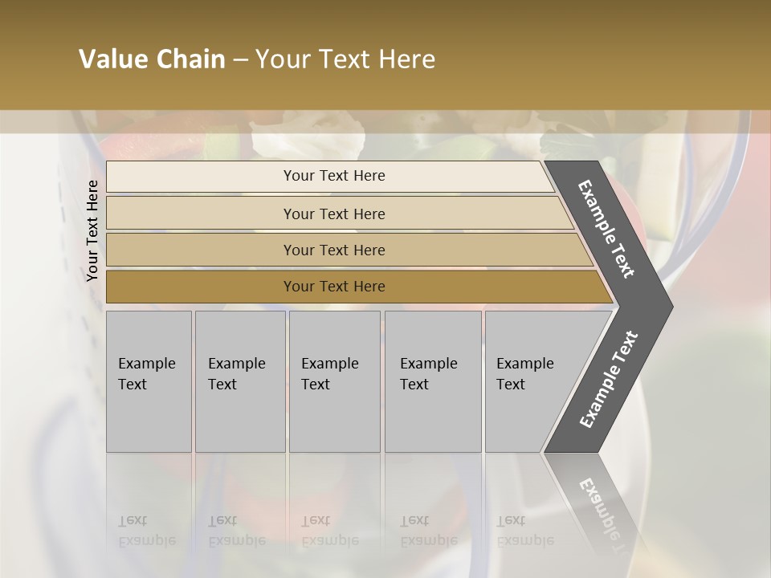Select the fourth gray "Example Text" box

[432, 381]
